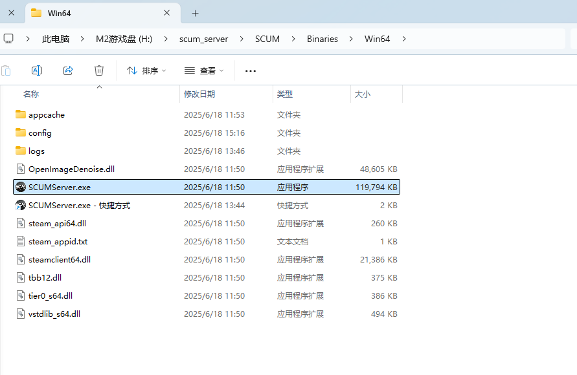Click SCUMServer.exe application icon

tap(21, 187)
